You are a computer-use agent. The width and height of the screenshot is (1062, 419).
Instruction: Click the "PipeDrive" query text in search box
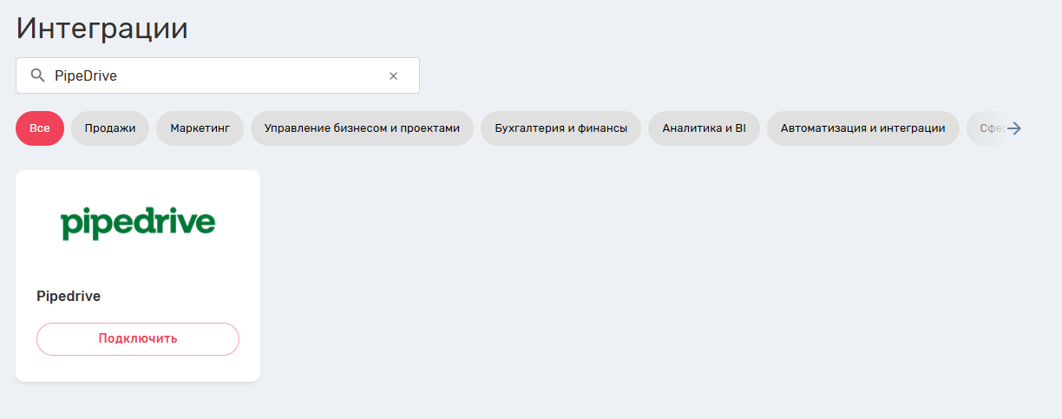tap(86, 75)
